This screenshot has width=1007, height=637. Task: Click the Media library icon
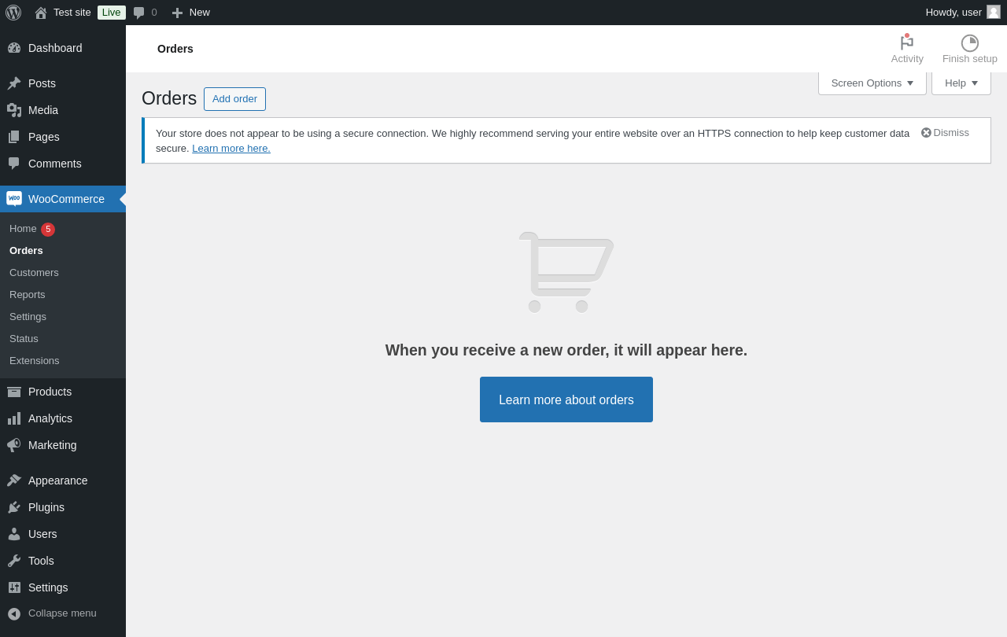[14, 110]
